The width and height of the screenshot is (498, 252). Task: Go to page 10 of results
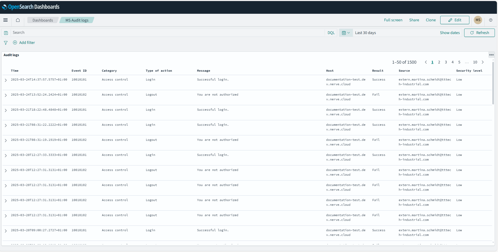tap(475, 62)
